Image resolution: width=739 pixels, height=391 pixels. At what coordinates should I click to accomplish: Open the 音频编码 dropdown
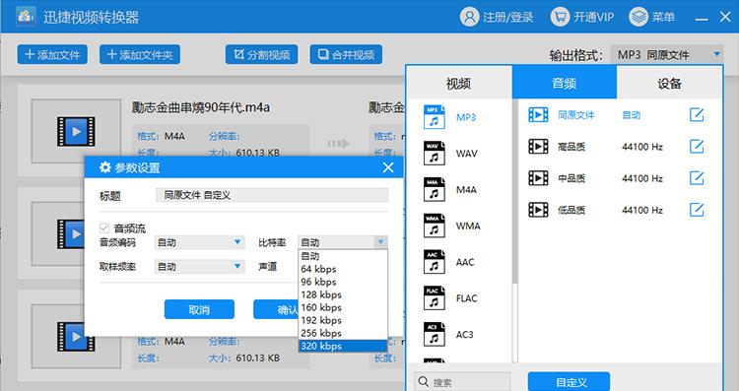200,242
